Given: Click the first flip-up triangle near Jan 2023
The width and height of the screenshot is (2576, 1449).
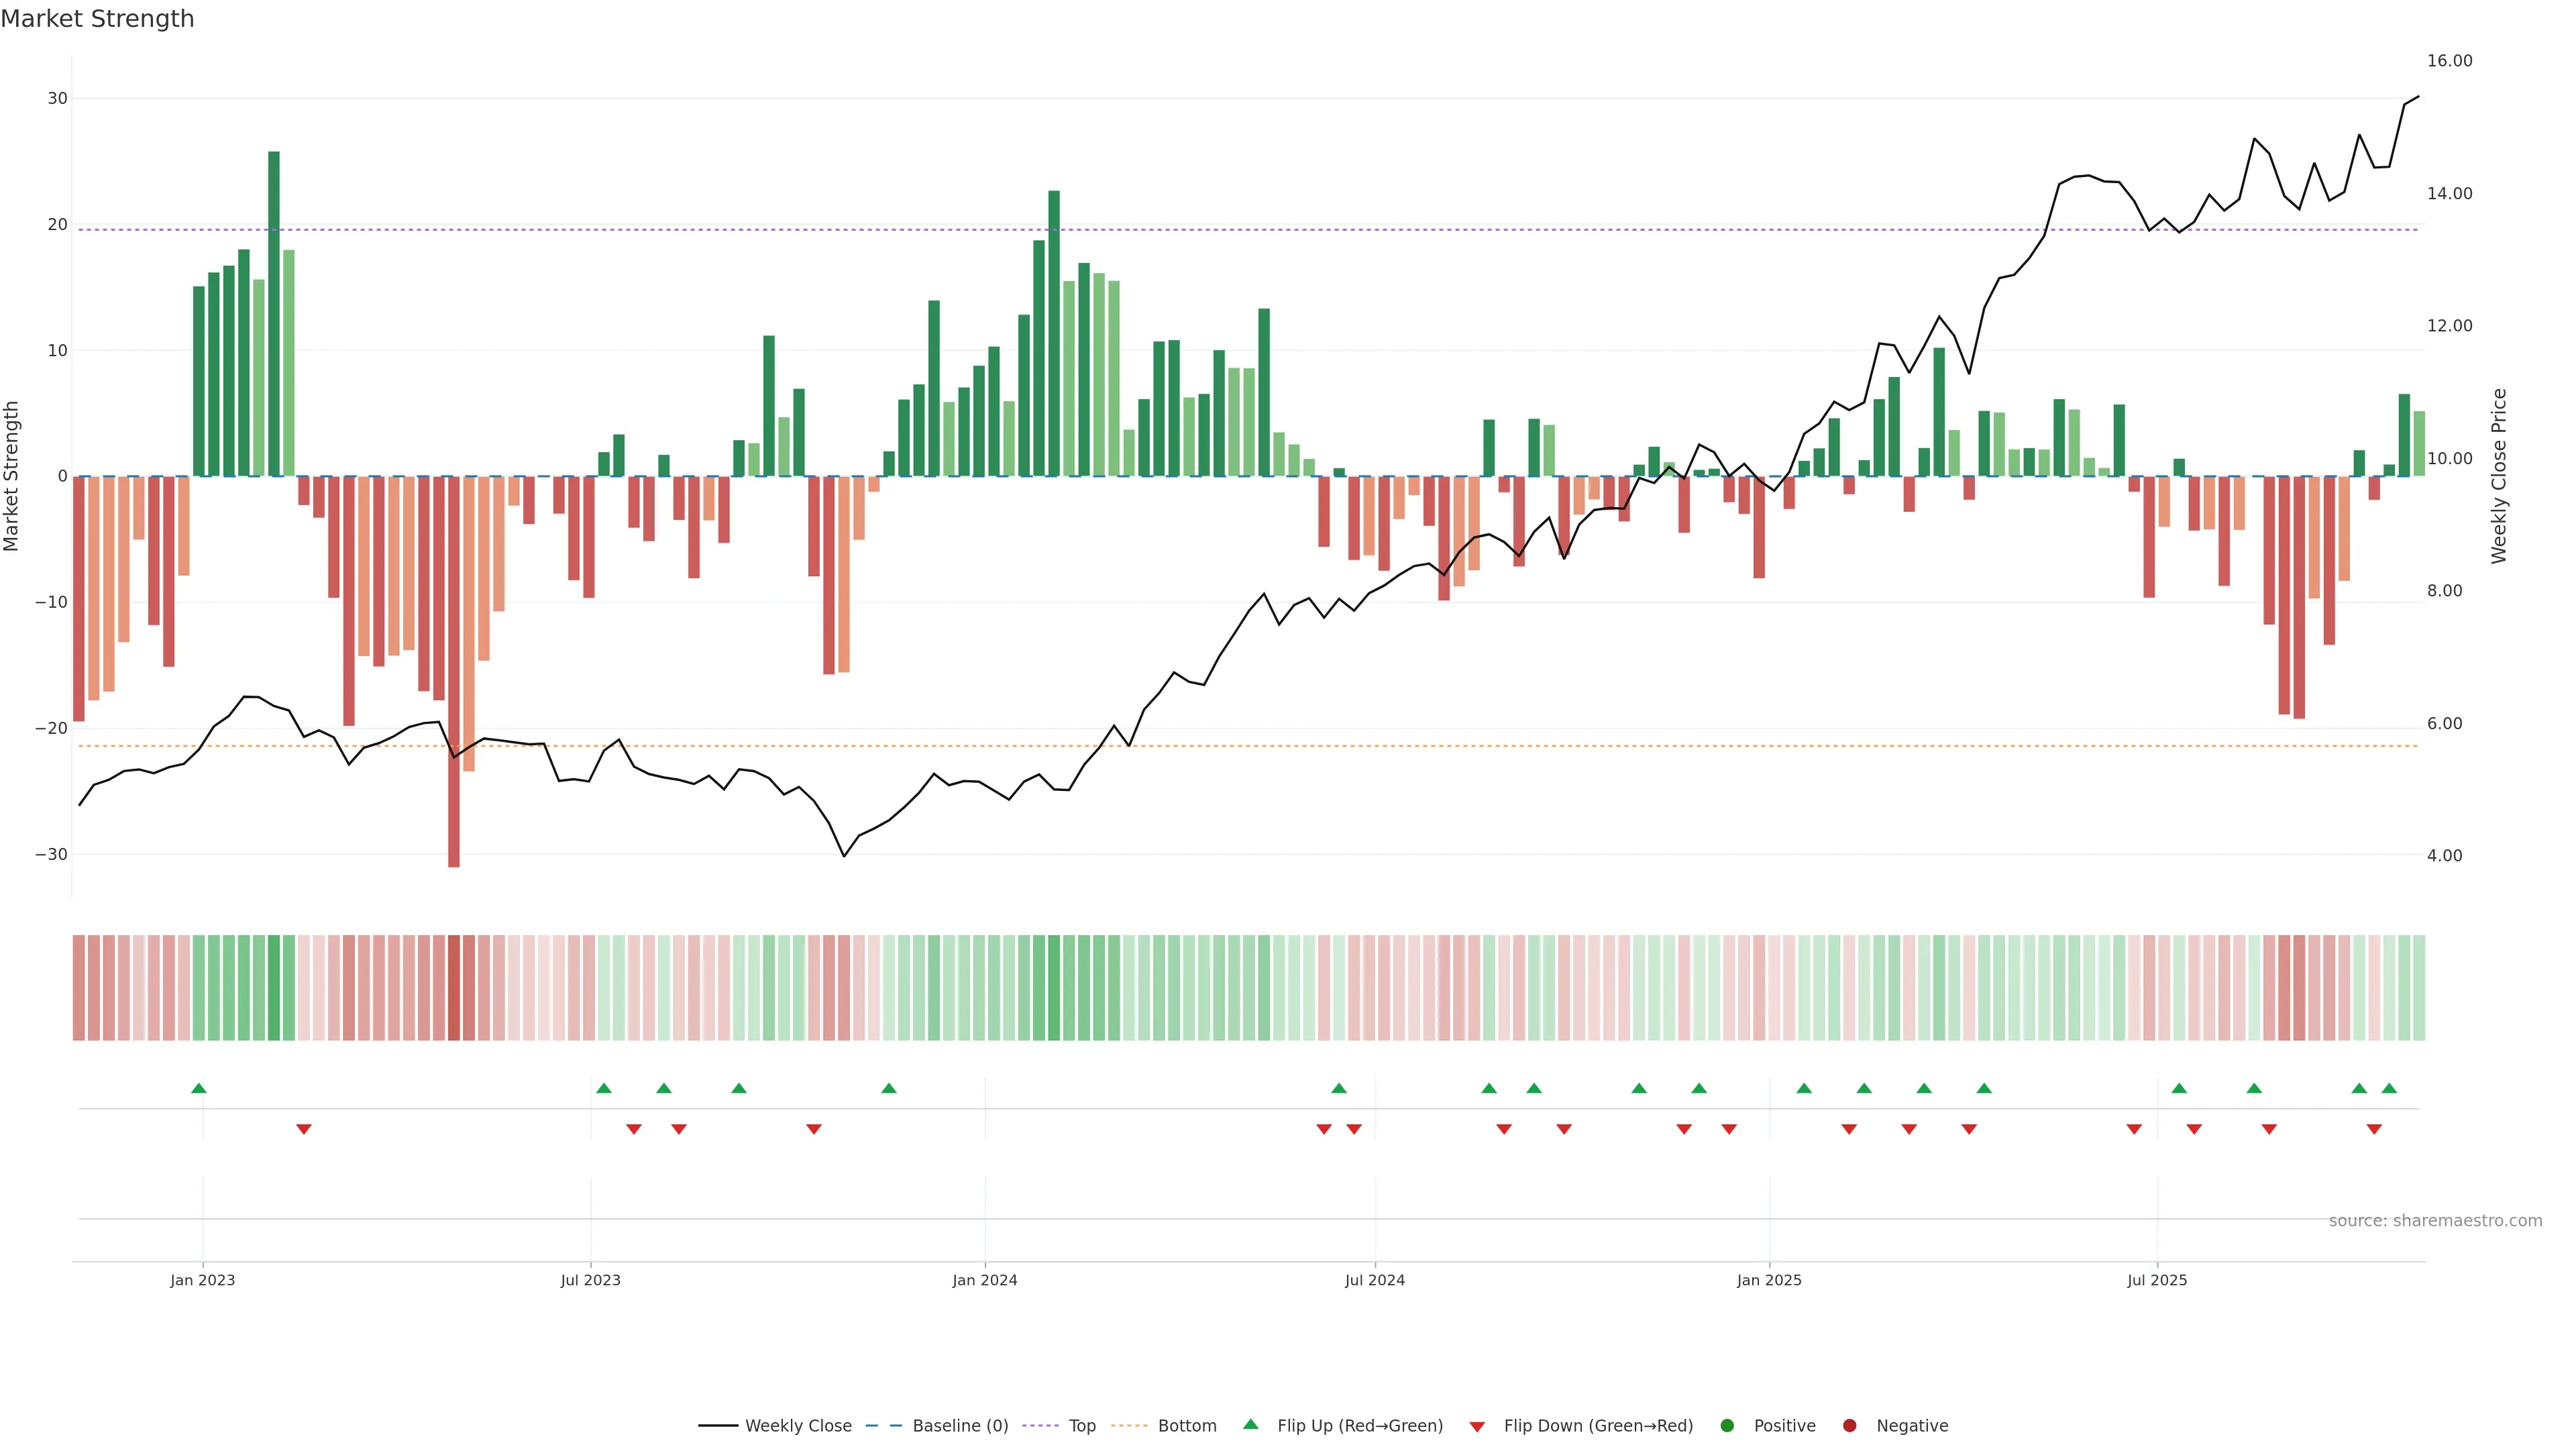Looking at the screenshot, I should [199, 1088].
